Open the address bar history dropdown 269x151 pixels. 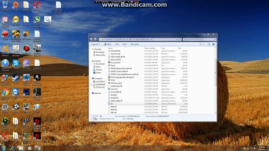pyautogui.click(x=177, y=39)
